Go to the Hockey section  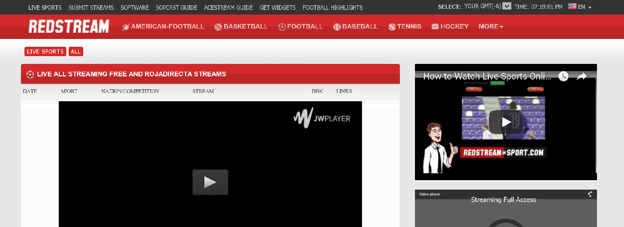tap(454, 26)
